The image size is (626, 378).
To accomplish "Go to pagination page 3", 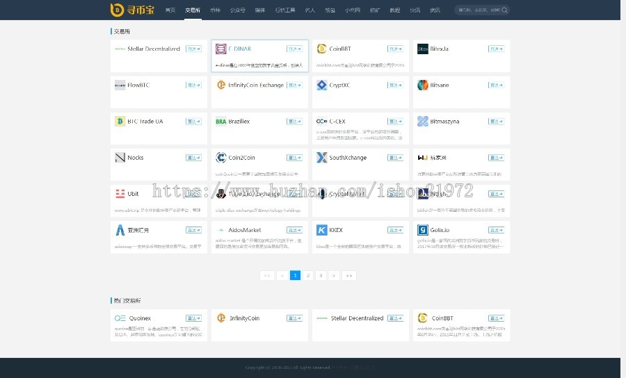I will click(x=321, y=276).
